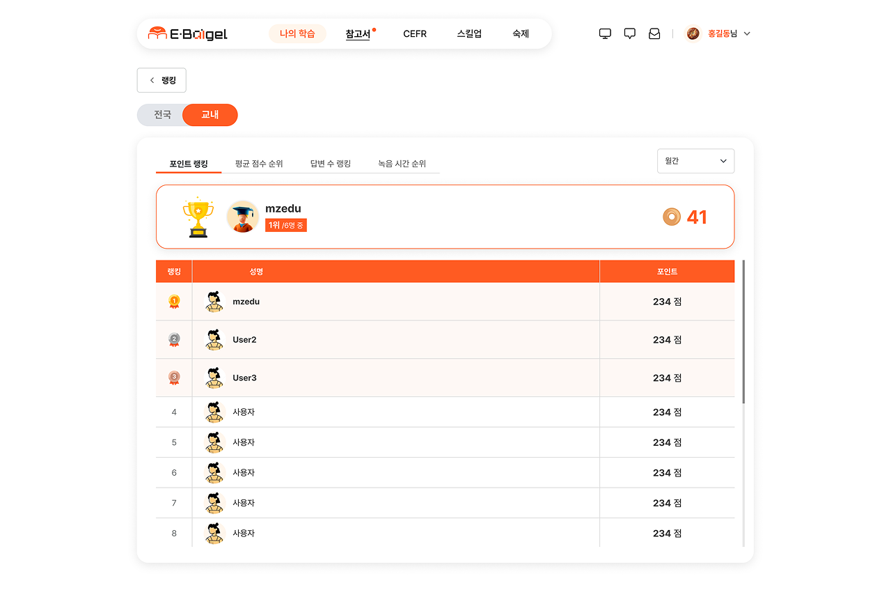The width and height of the screenshot is (891, 606).
Task: Go back with the 랭킹 button
Action: pyautogui.click(x=161, y=80)
